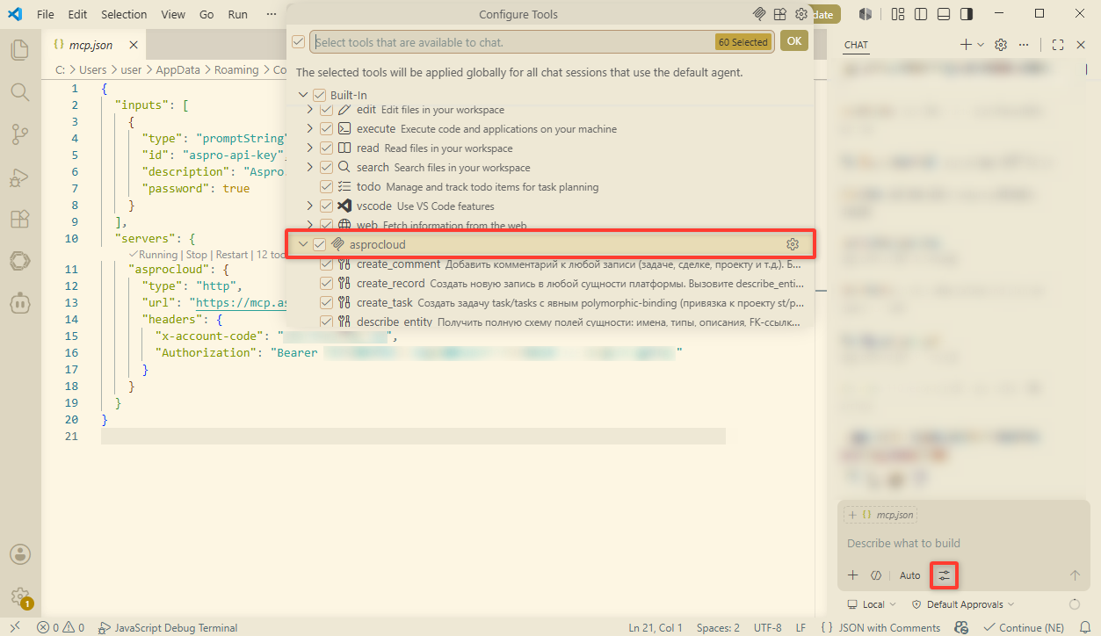Image resolution: width=1101 pixels, height=636 pixels.
Task: Open the File menu
Action: coord(46,14)
